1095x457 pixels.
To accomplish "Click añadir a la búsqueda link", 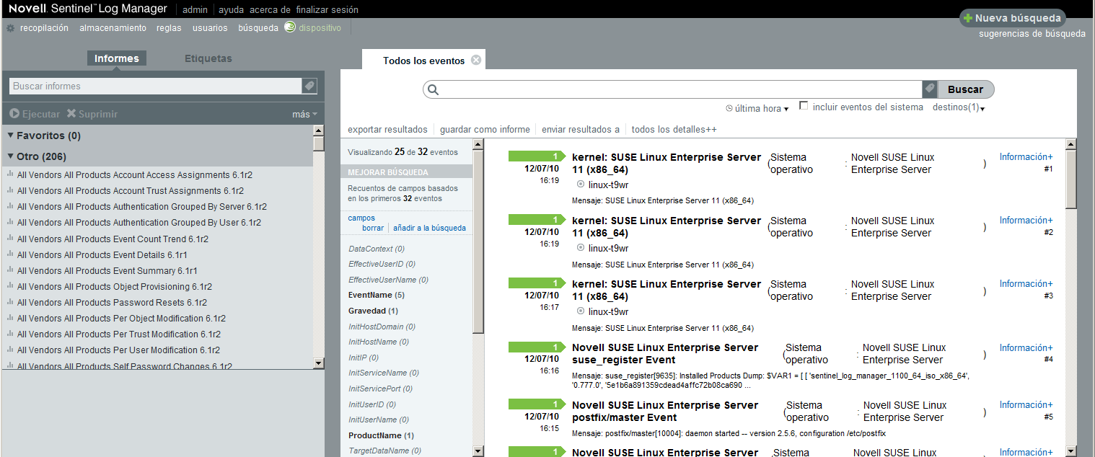I will tap(429, 228).
